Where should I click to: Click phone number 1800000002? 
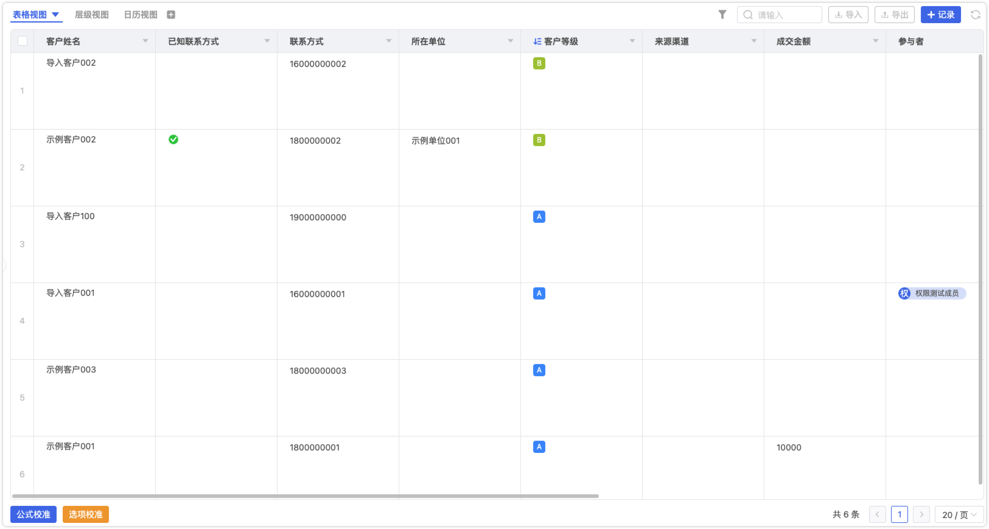pyautogui.click(x=315, y=141)
